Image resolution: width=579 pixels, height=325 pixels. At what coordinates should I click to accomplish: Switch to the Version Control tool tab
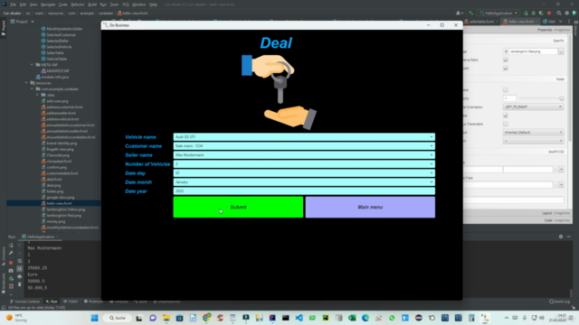point(24,302)
